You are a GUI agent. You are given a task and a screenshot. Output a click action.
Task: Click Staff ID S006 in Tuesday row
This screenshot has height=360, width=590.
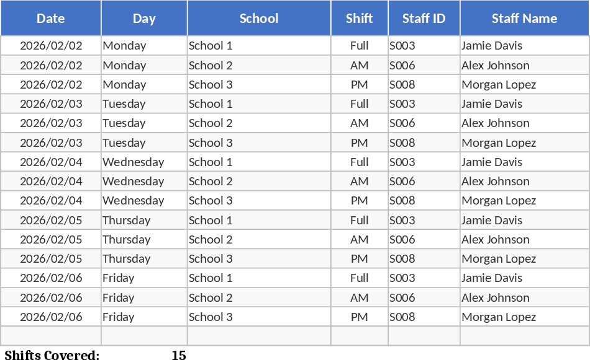(x=402, y=123)
